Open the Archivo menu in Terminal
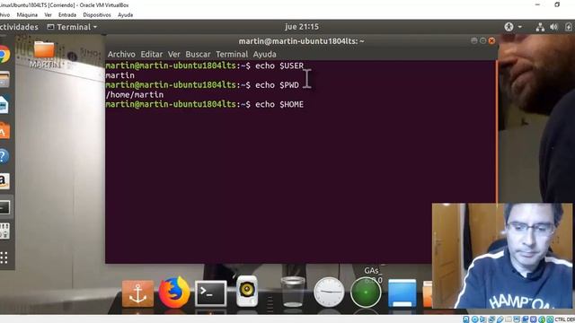This screenshot has height=323, width=575. tap(121, 54)
